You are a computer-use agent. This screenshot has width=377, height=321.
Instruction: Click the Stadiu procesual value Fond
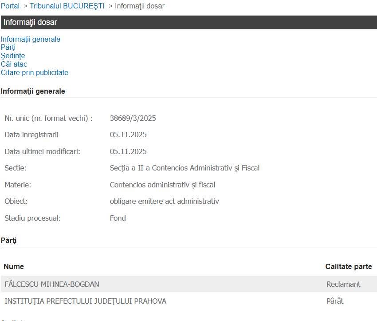[x=118, y=218]
